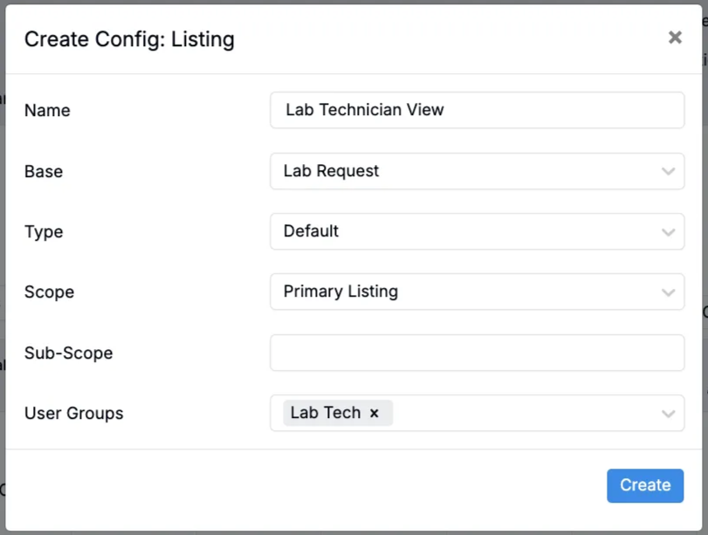The width and height of the screenshot is (708, 535).
Task: Open the Base dropdown showing Lab Request
Action: coord(463,172)
